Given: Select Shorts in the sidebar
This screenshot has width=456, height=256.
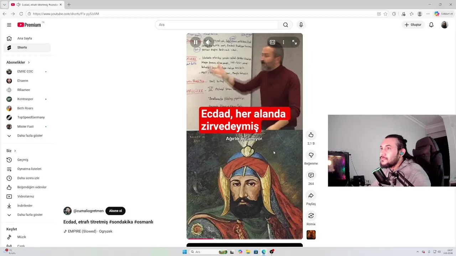Looking at the screenshot, I should pyautogui.click(x=27, y=47).
